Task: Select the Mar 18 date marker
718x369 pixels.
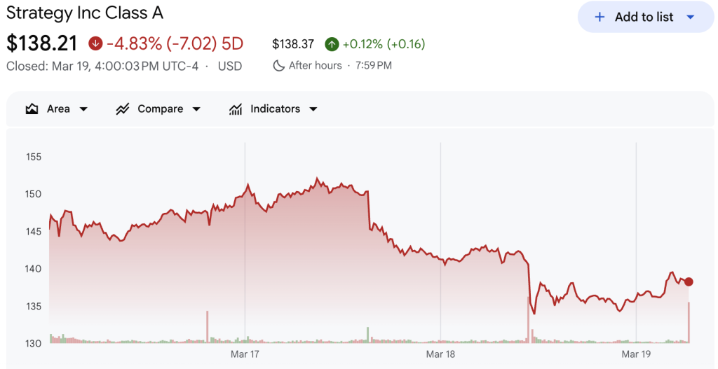Action: 440,354
